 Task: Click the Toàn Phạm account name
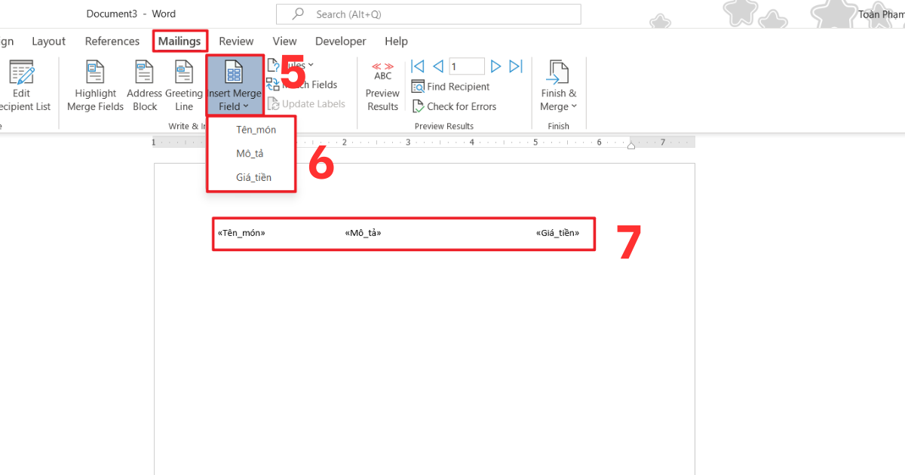tap(882, 14)
